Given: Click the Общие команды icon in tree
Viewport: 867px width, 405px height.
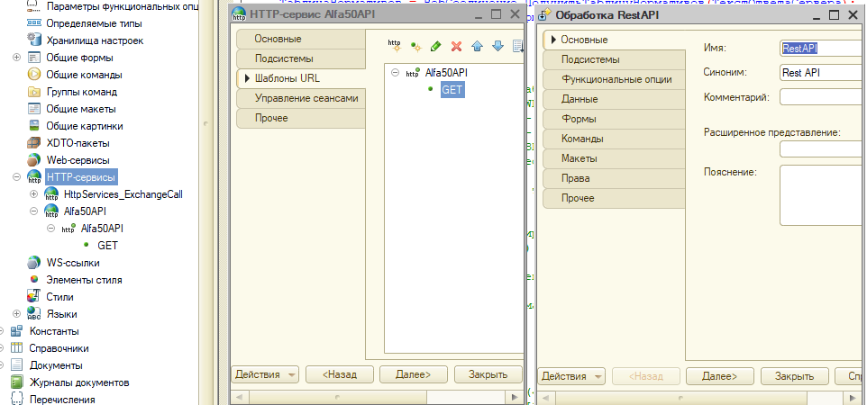Looking at the screenshot, I should [x=34, y=75].
